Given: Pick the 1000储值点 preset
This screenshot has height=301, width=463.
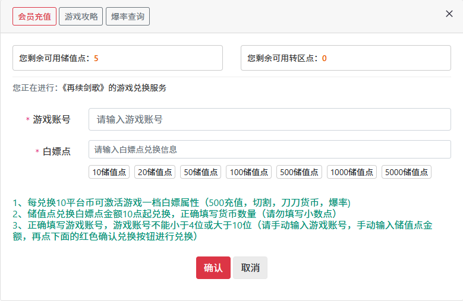Looking at the screenshot, I should click(352, 172).
